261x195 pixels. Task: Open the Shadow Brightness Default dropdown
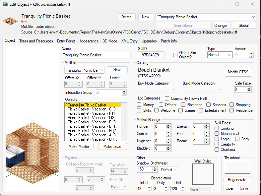click(169, 170)
